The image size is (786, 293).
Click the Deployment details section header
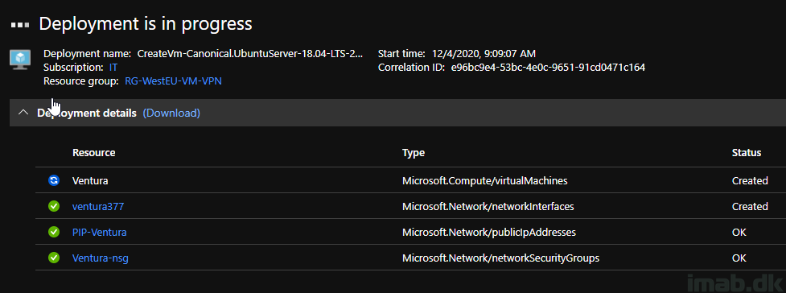(x=87, y=113)
